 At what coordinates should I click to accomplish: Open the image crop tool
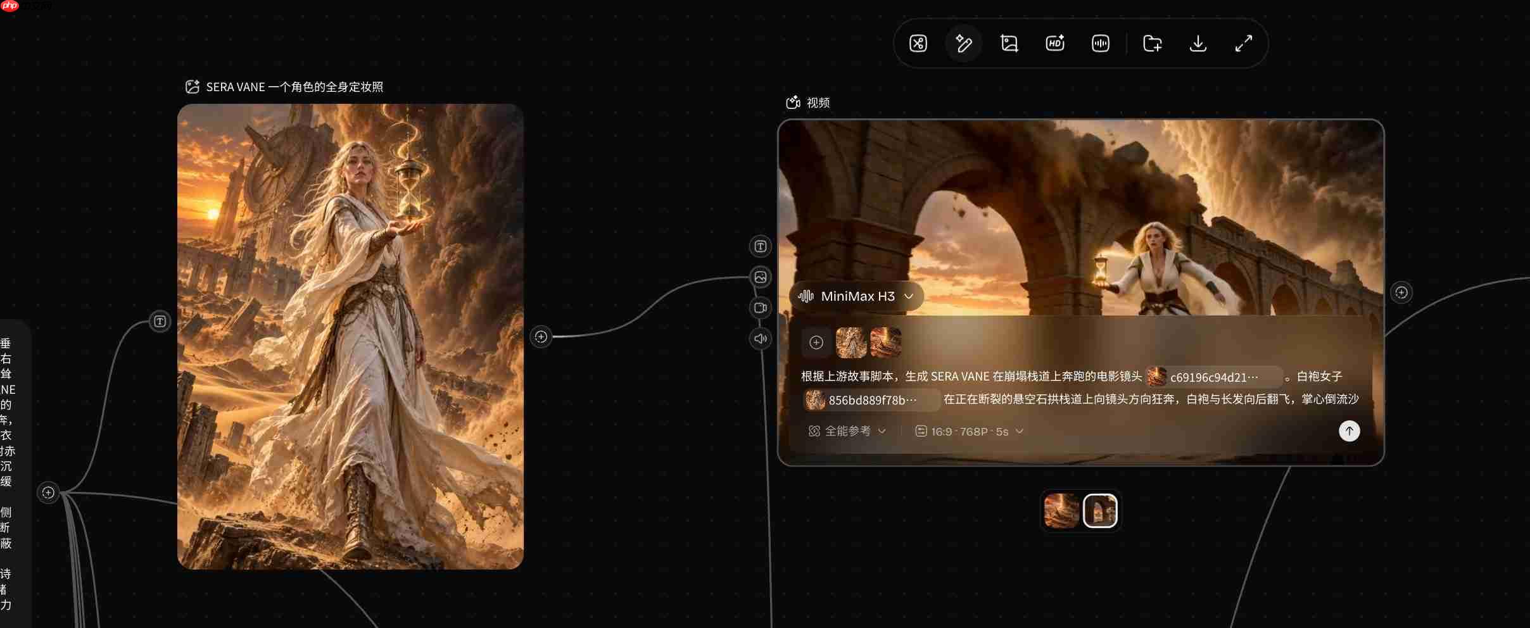point(1009,43)
